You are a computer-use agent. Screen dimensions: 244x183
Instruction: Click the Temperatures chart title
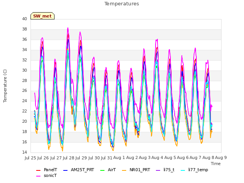pos(122,4)
